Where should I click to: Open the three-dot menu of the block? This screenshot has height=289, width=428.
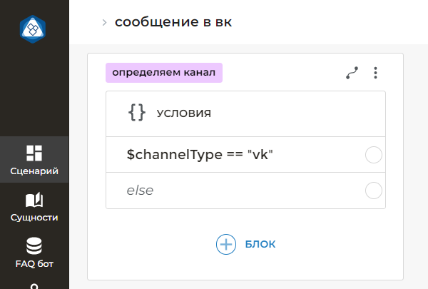[376, 73]
